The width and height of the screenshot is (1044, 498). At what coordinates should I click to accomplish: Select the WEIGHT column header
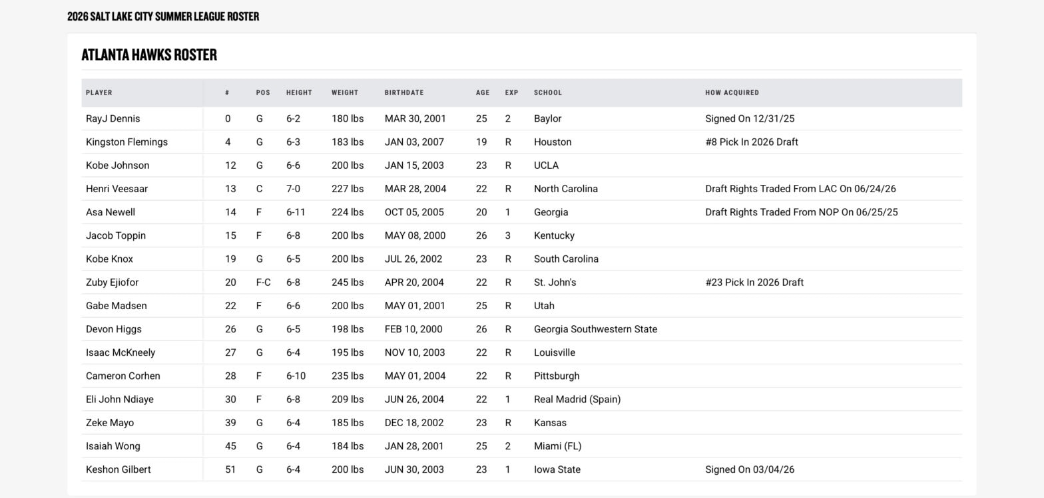click(x=345, y=92)
